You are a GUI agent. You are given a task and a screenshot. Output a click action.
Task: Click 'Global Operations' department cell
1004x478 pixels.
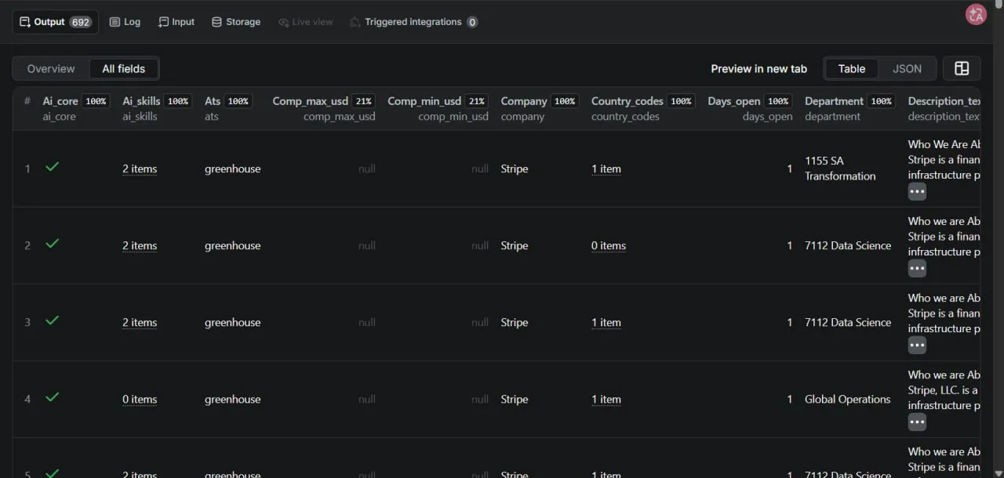pos(848,399)
